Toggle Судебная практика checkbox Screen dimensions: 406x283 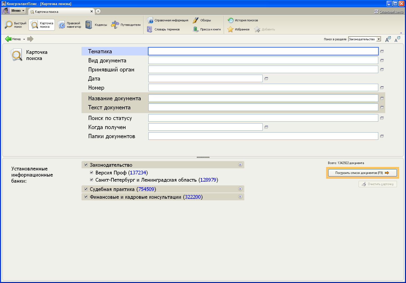click(86, 189)
